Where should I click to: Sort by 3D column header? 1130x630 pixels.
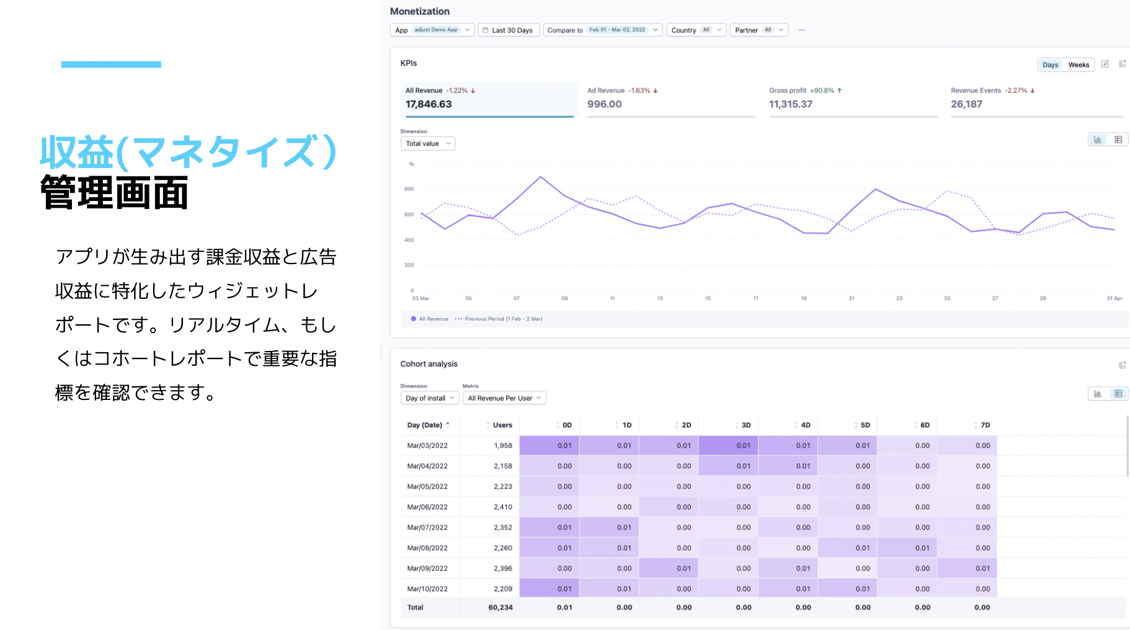point(743,425)
